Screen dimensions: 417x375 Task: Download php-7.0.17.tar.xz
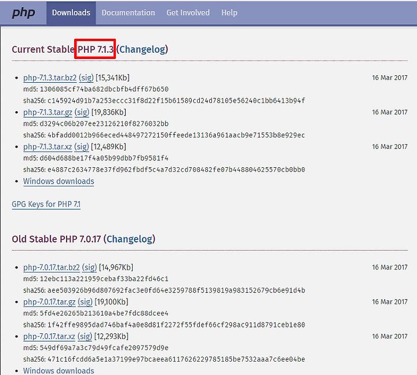pos(49,336)
